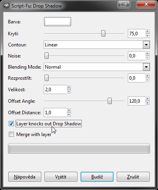Decrease Offset Distance with the down arrow
This screenshot has width=158, height=190.
click(x=69, y=115)
